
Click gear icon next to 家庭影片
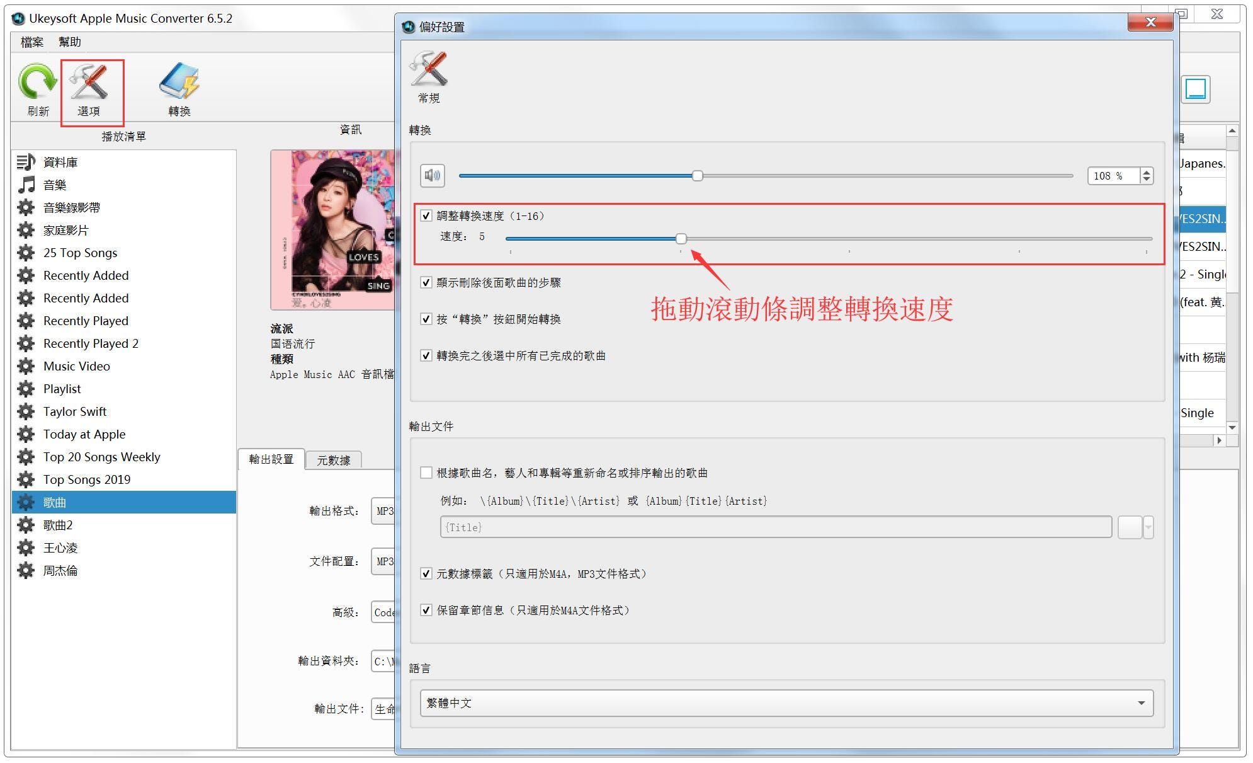[x=26, y=230]
